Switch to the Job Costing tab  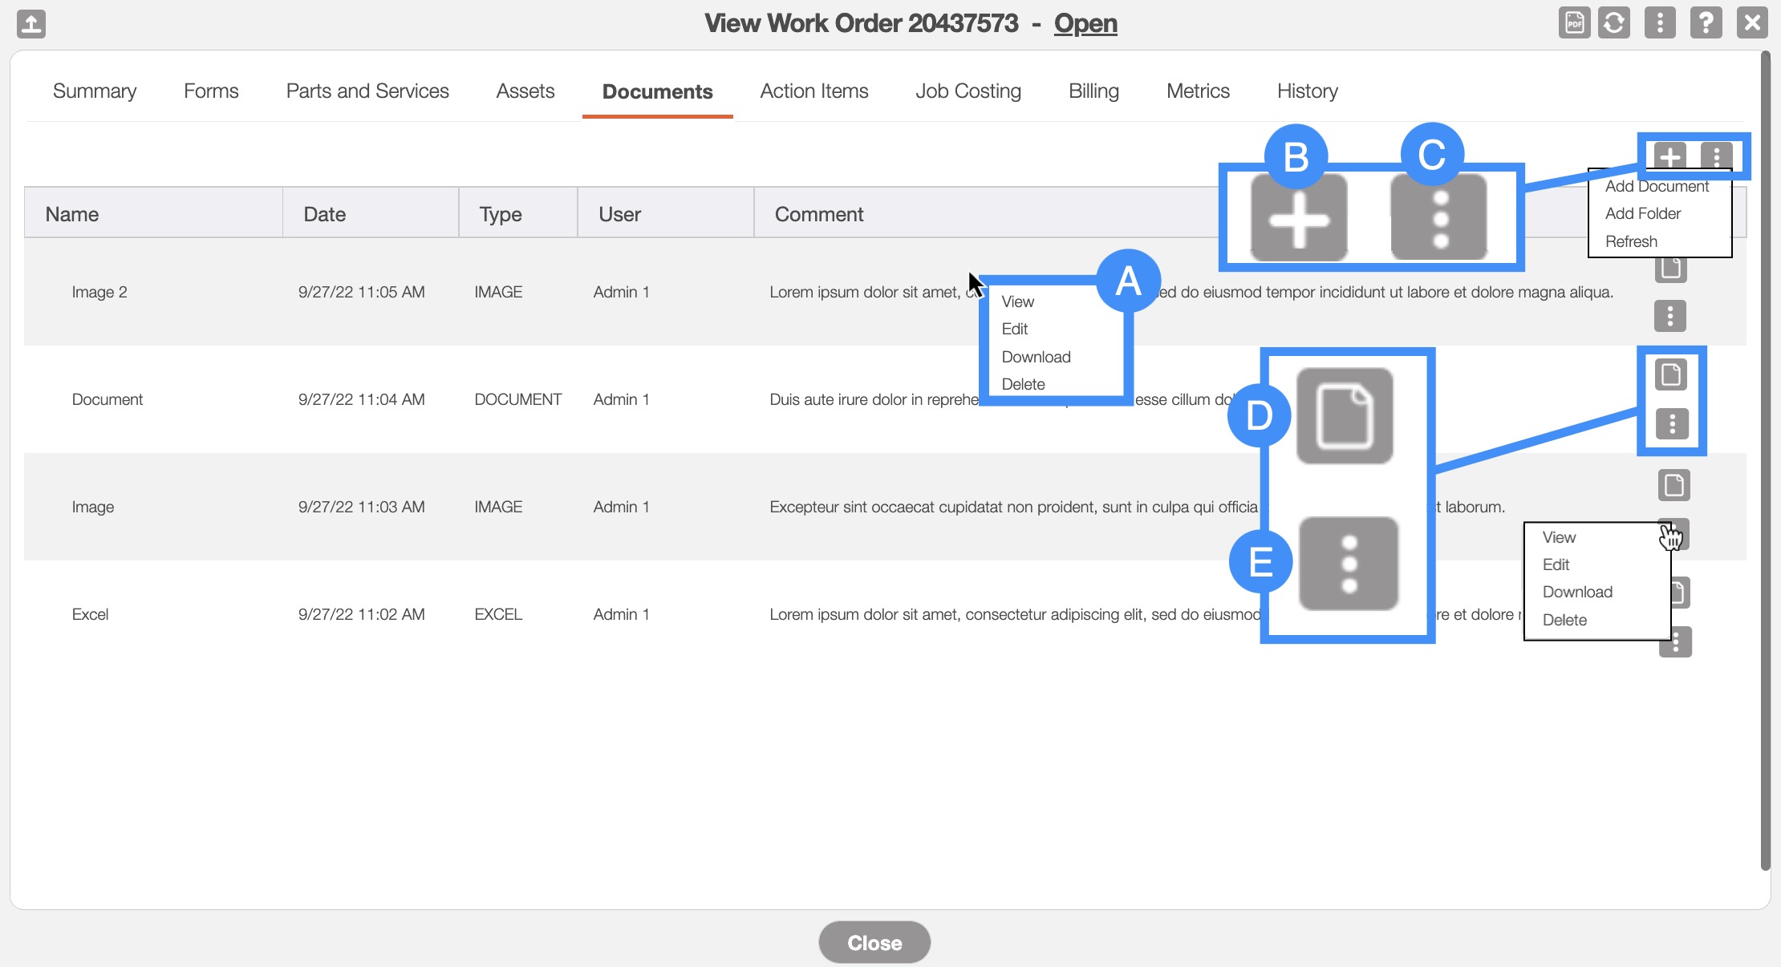pyautogui.click(x=968, y=91)
